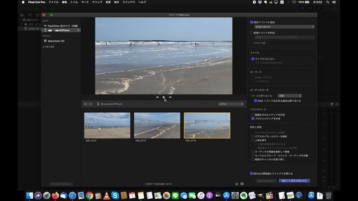Open the トリム menu
This screenshot has height=201, width=358.
click(74, 2)
